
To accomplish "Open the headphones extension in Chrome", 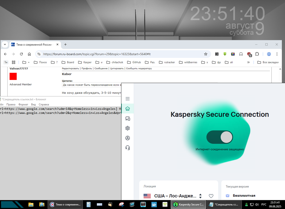I will click(241, 54).
